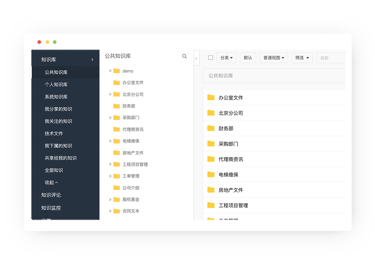The image size is (375, 263).
Task: Expand the 工程项目管理 tree node arrow
Action: click(x=110, y=164)
